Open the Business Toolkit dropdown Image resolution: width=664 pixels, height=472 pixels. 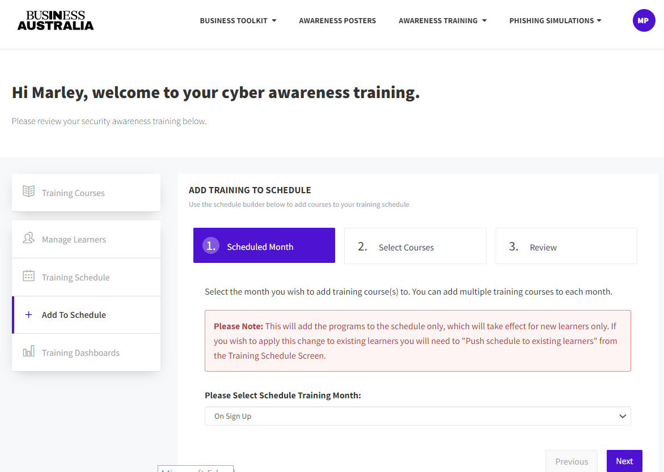pos(238,20)
